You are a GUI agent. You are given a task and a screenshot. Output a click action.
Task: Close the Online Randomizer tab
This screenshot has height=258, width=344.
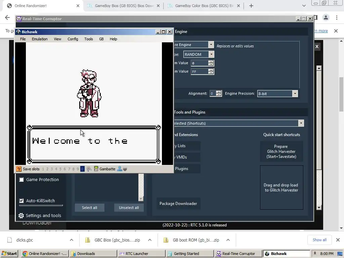pos(78,6)
